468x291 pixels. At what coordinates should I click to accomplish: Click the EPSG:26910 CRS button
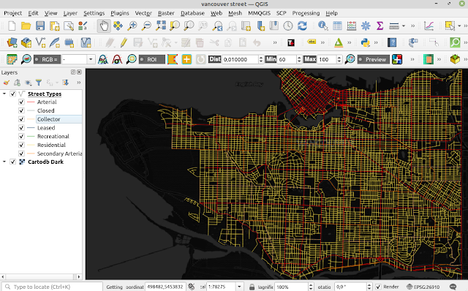coord(423,287)
